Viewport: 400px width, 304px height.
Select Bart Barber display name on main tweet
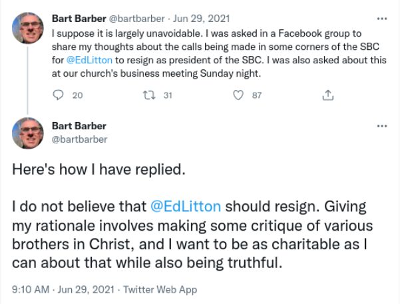click(79, 127)
